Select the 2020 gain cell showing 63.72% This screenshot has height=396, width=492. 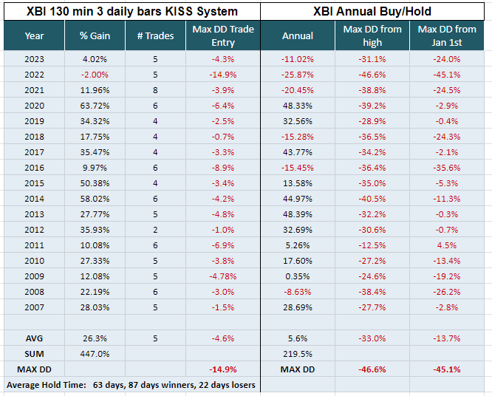click(x=95, y=106)
